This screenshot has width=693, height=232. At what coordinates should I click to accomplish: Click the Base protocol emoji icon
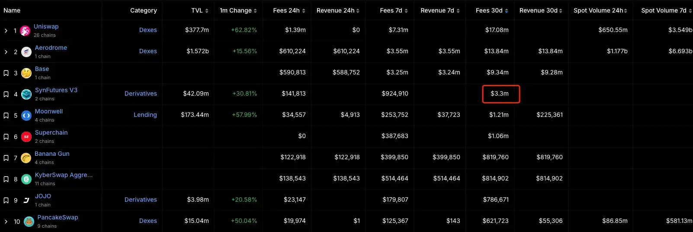tap(26, 73)
